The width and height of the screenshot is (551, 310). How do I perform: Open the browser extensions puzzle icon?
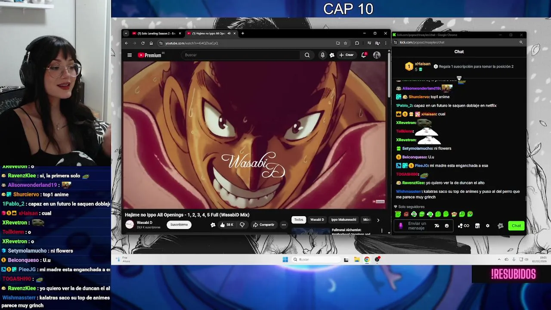pyautogui.click(x=357, y=43)
